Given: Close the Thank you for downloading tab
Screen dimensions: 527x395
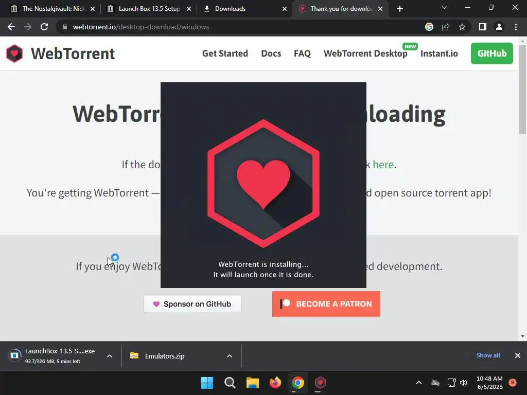Looking at the screenshot, I should click(380, 9).
